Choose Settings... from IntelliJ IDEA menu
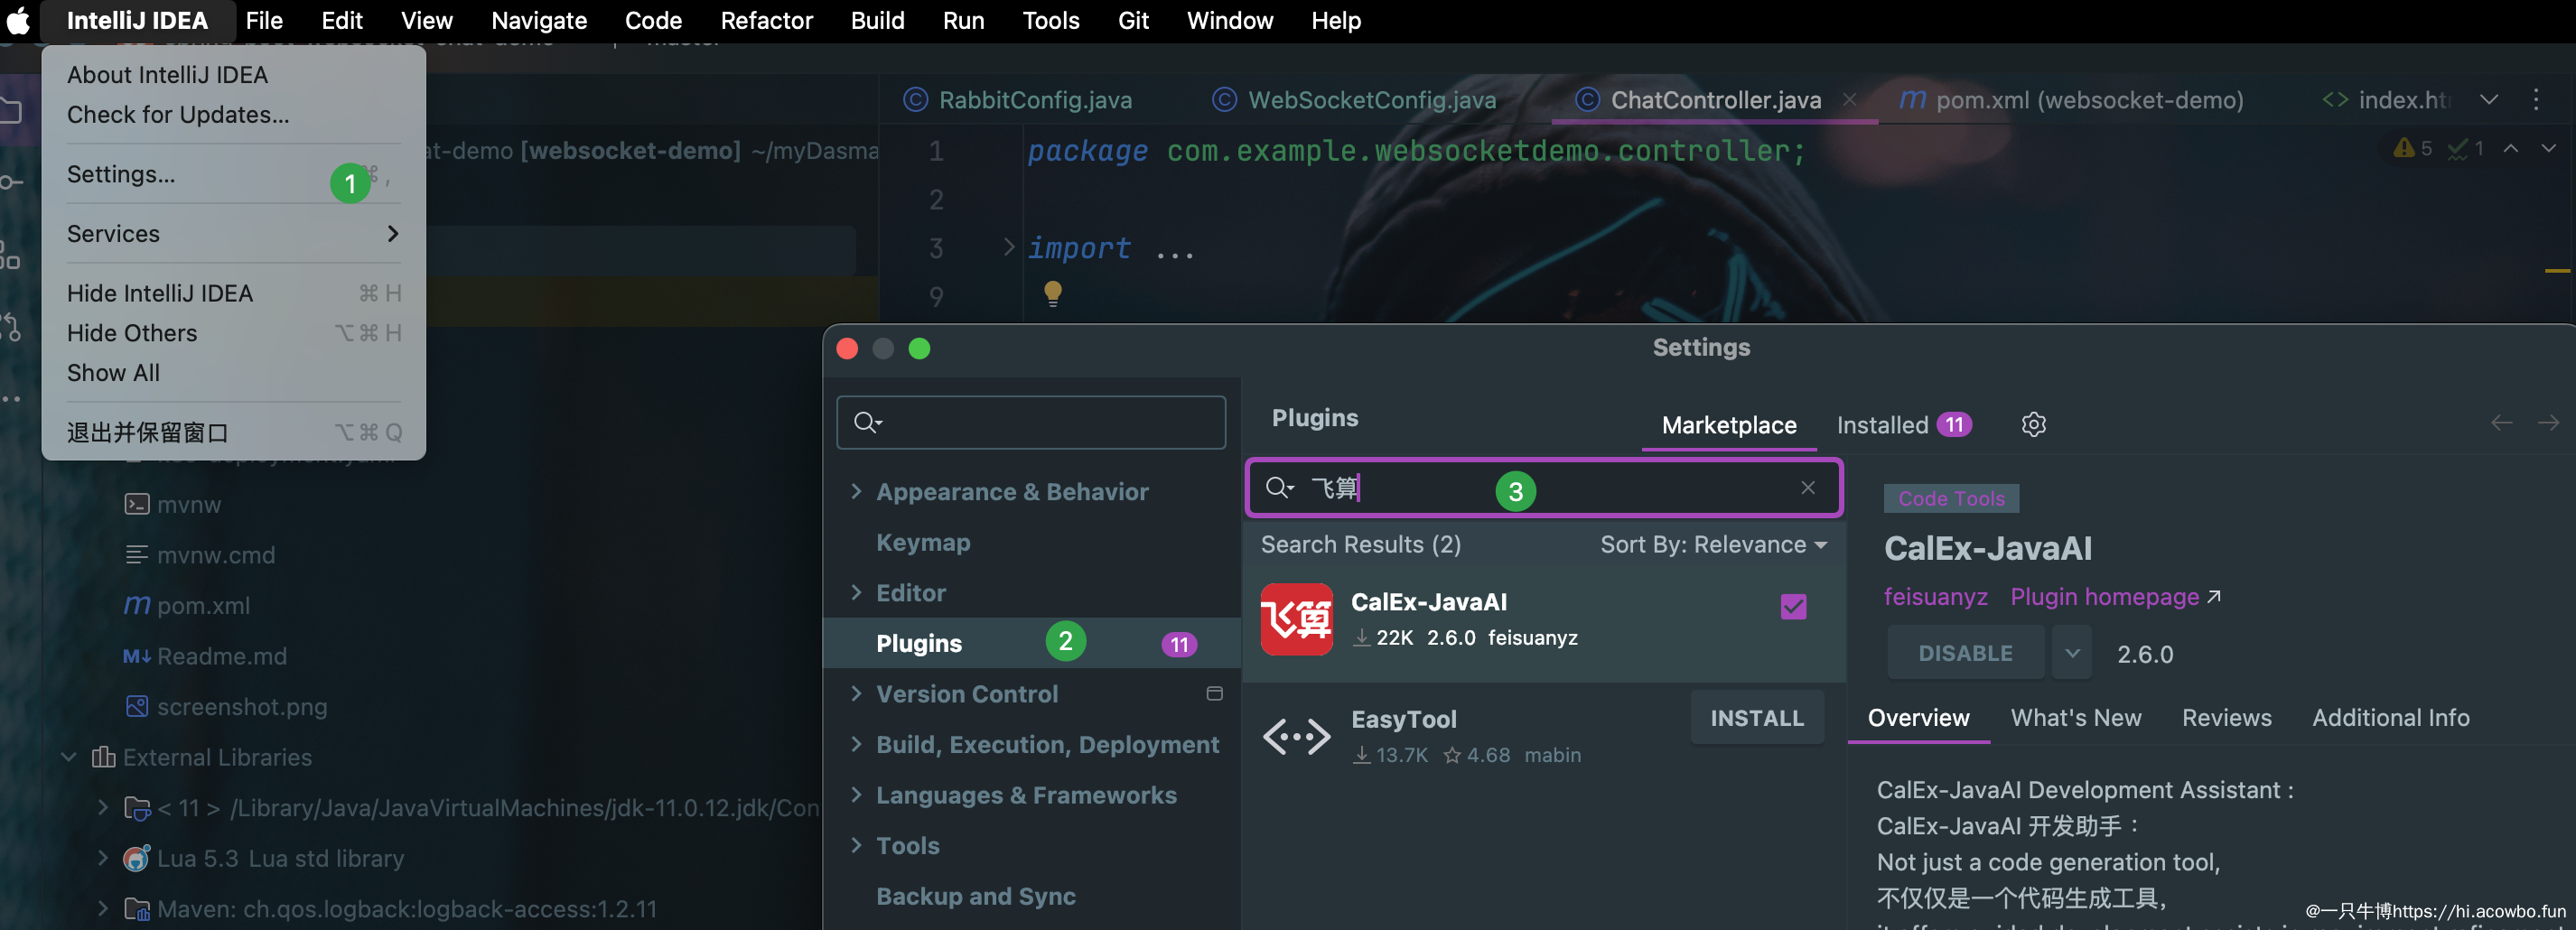 [x=233, y=174]
